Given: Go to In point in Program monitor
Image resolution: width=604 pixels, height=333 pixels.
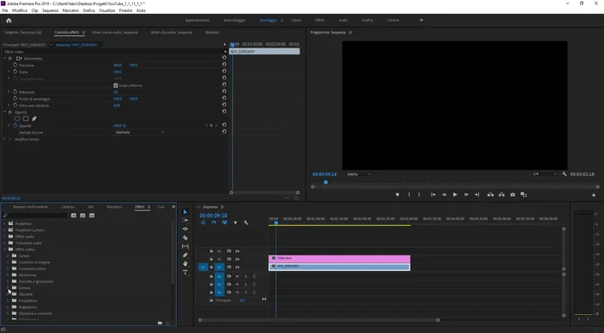Looking at the screenshot, I should click(433, 195).
